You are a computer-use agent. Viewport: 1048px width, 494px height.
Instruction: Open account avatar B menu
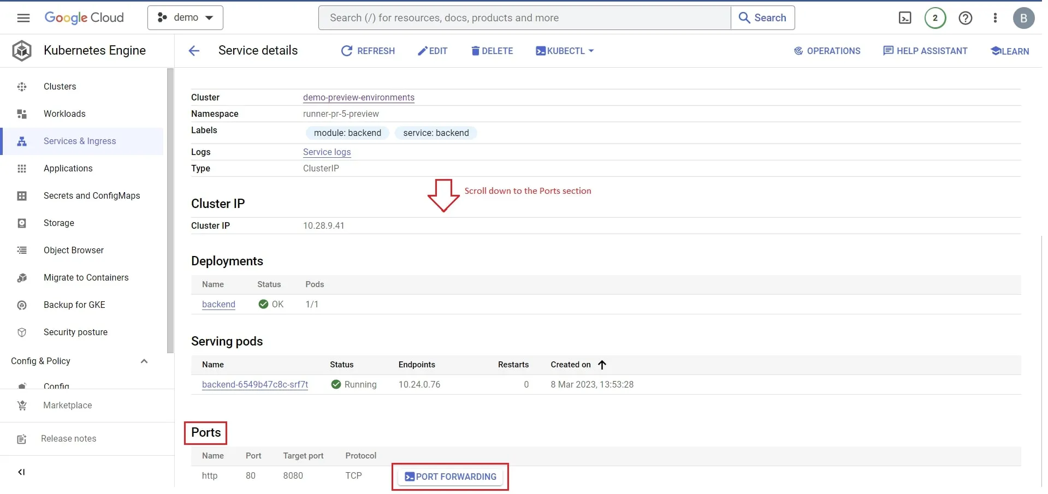[x=1023, y=17]
